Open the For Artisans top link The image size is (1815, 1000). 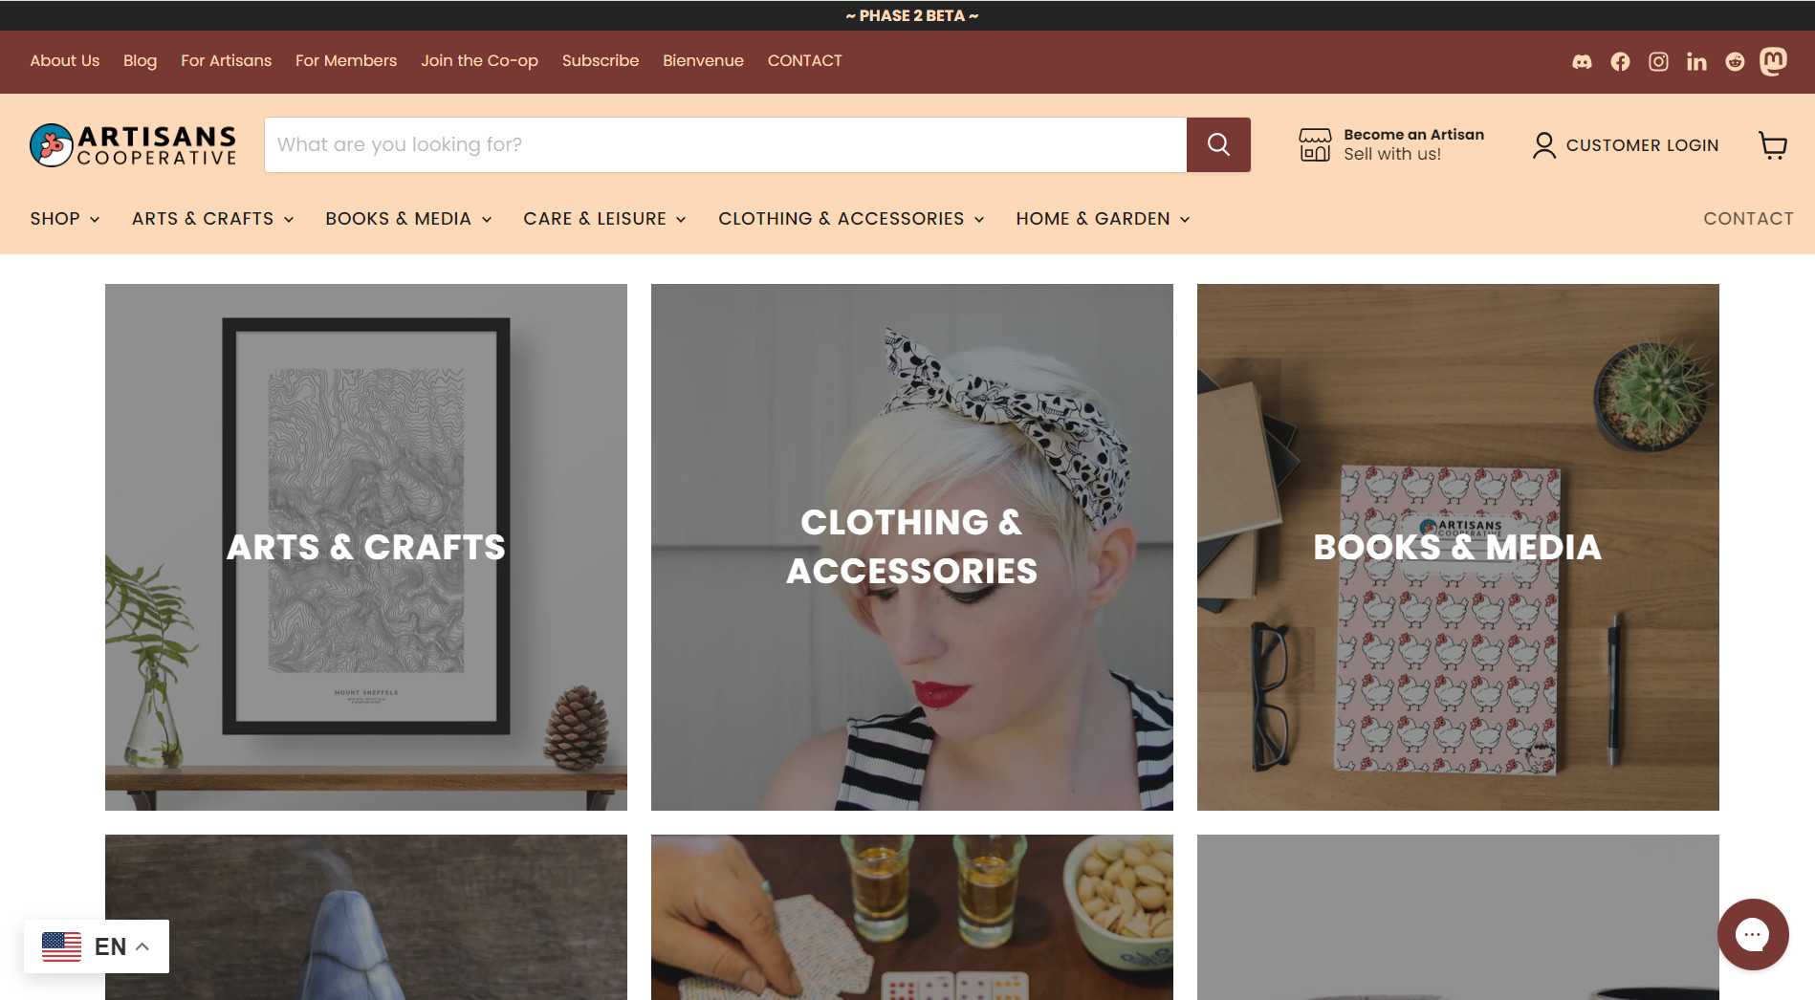click(x=226, y=60)
